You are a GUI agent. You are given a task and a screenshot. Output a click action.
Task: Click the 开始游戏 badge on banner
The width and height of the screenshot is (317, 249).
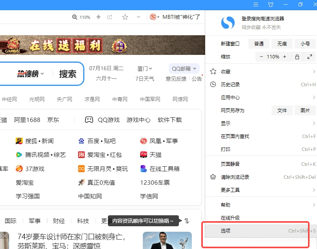119,46
